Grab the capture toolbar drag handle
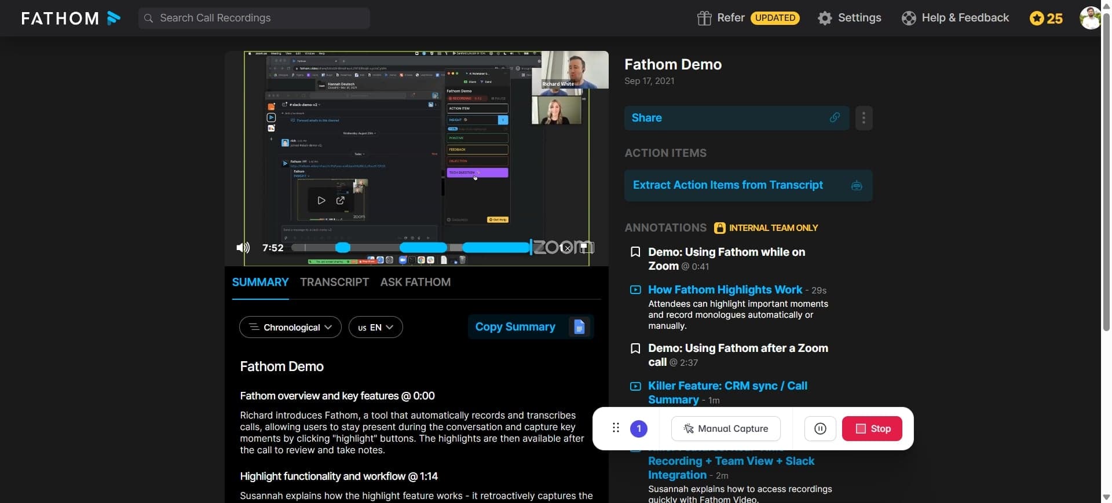 point(616,428)
